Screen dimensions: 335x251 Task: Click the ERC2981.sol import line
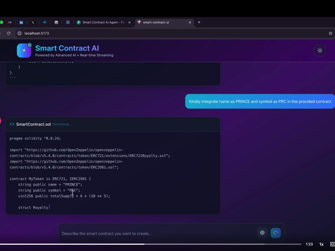(x=66, y=164)
